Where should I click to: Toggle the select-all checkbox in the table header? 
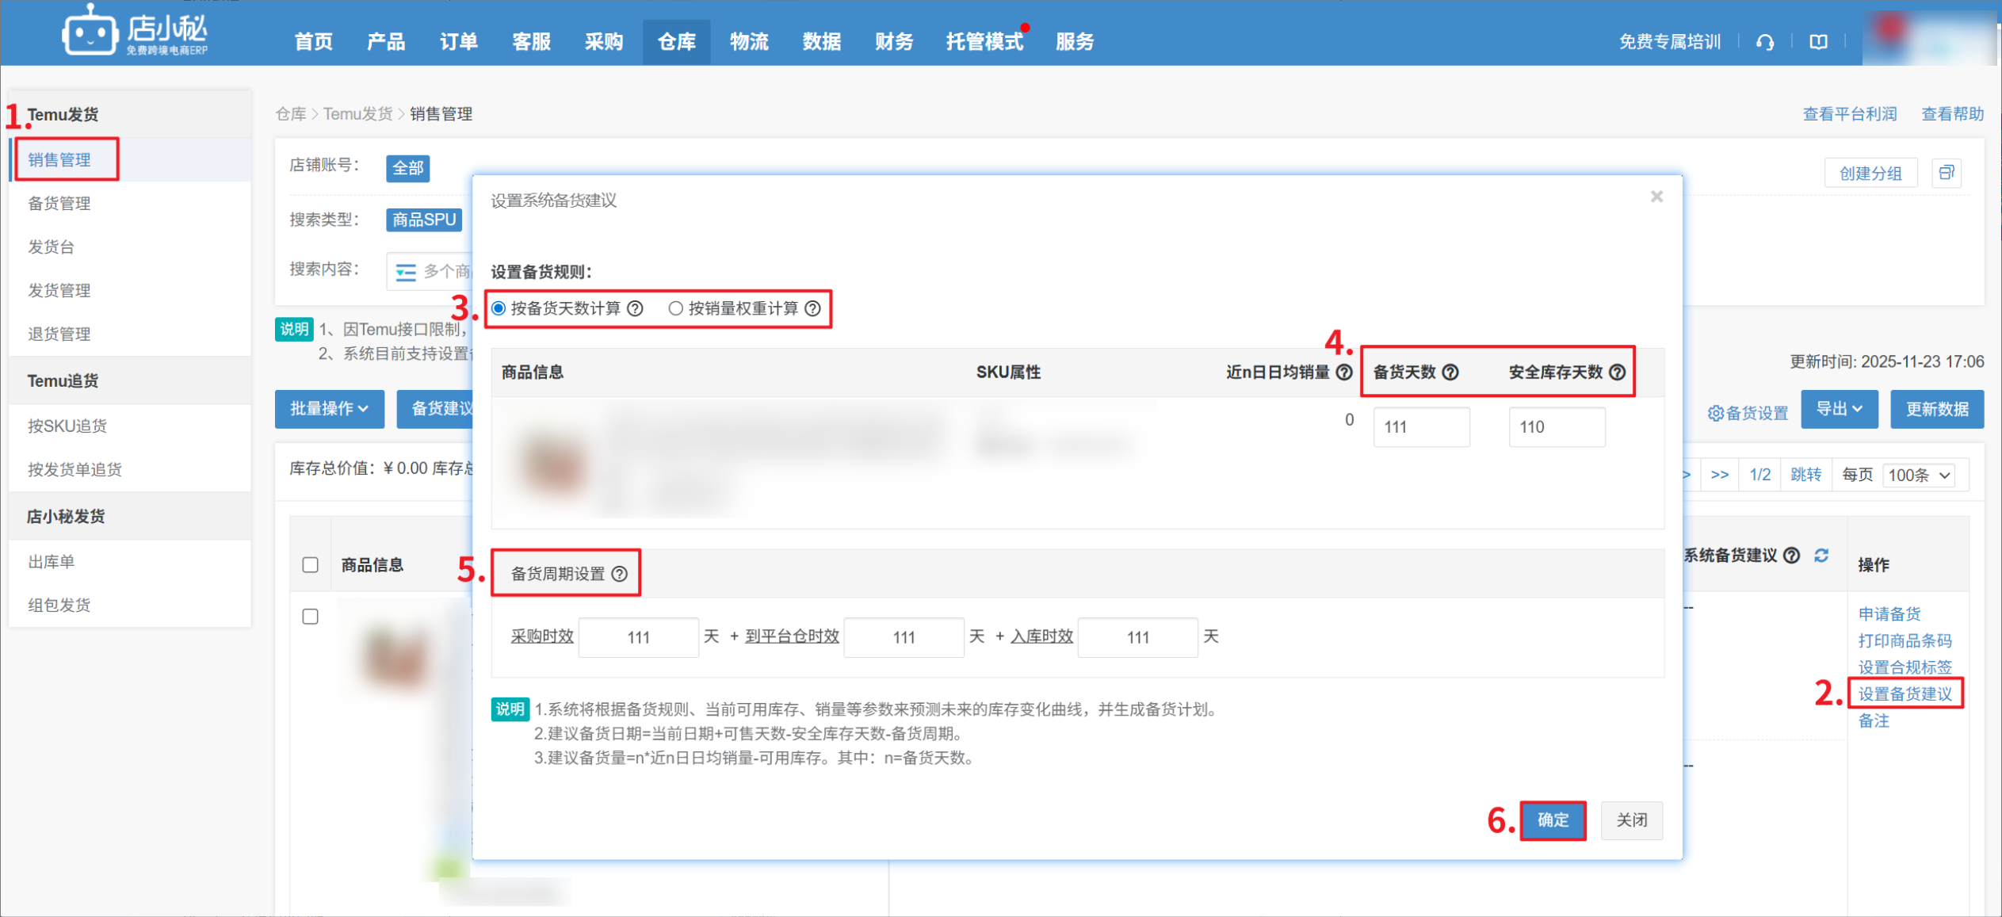pyautogui.click(x=310, y=564)
